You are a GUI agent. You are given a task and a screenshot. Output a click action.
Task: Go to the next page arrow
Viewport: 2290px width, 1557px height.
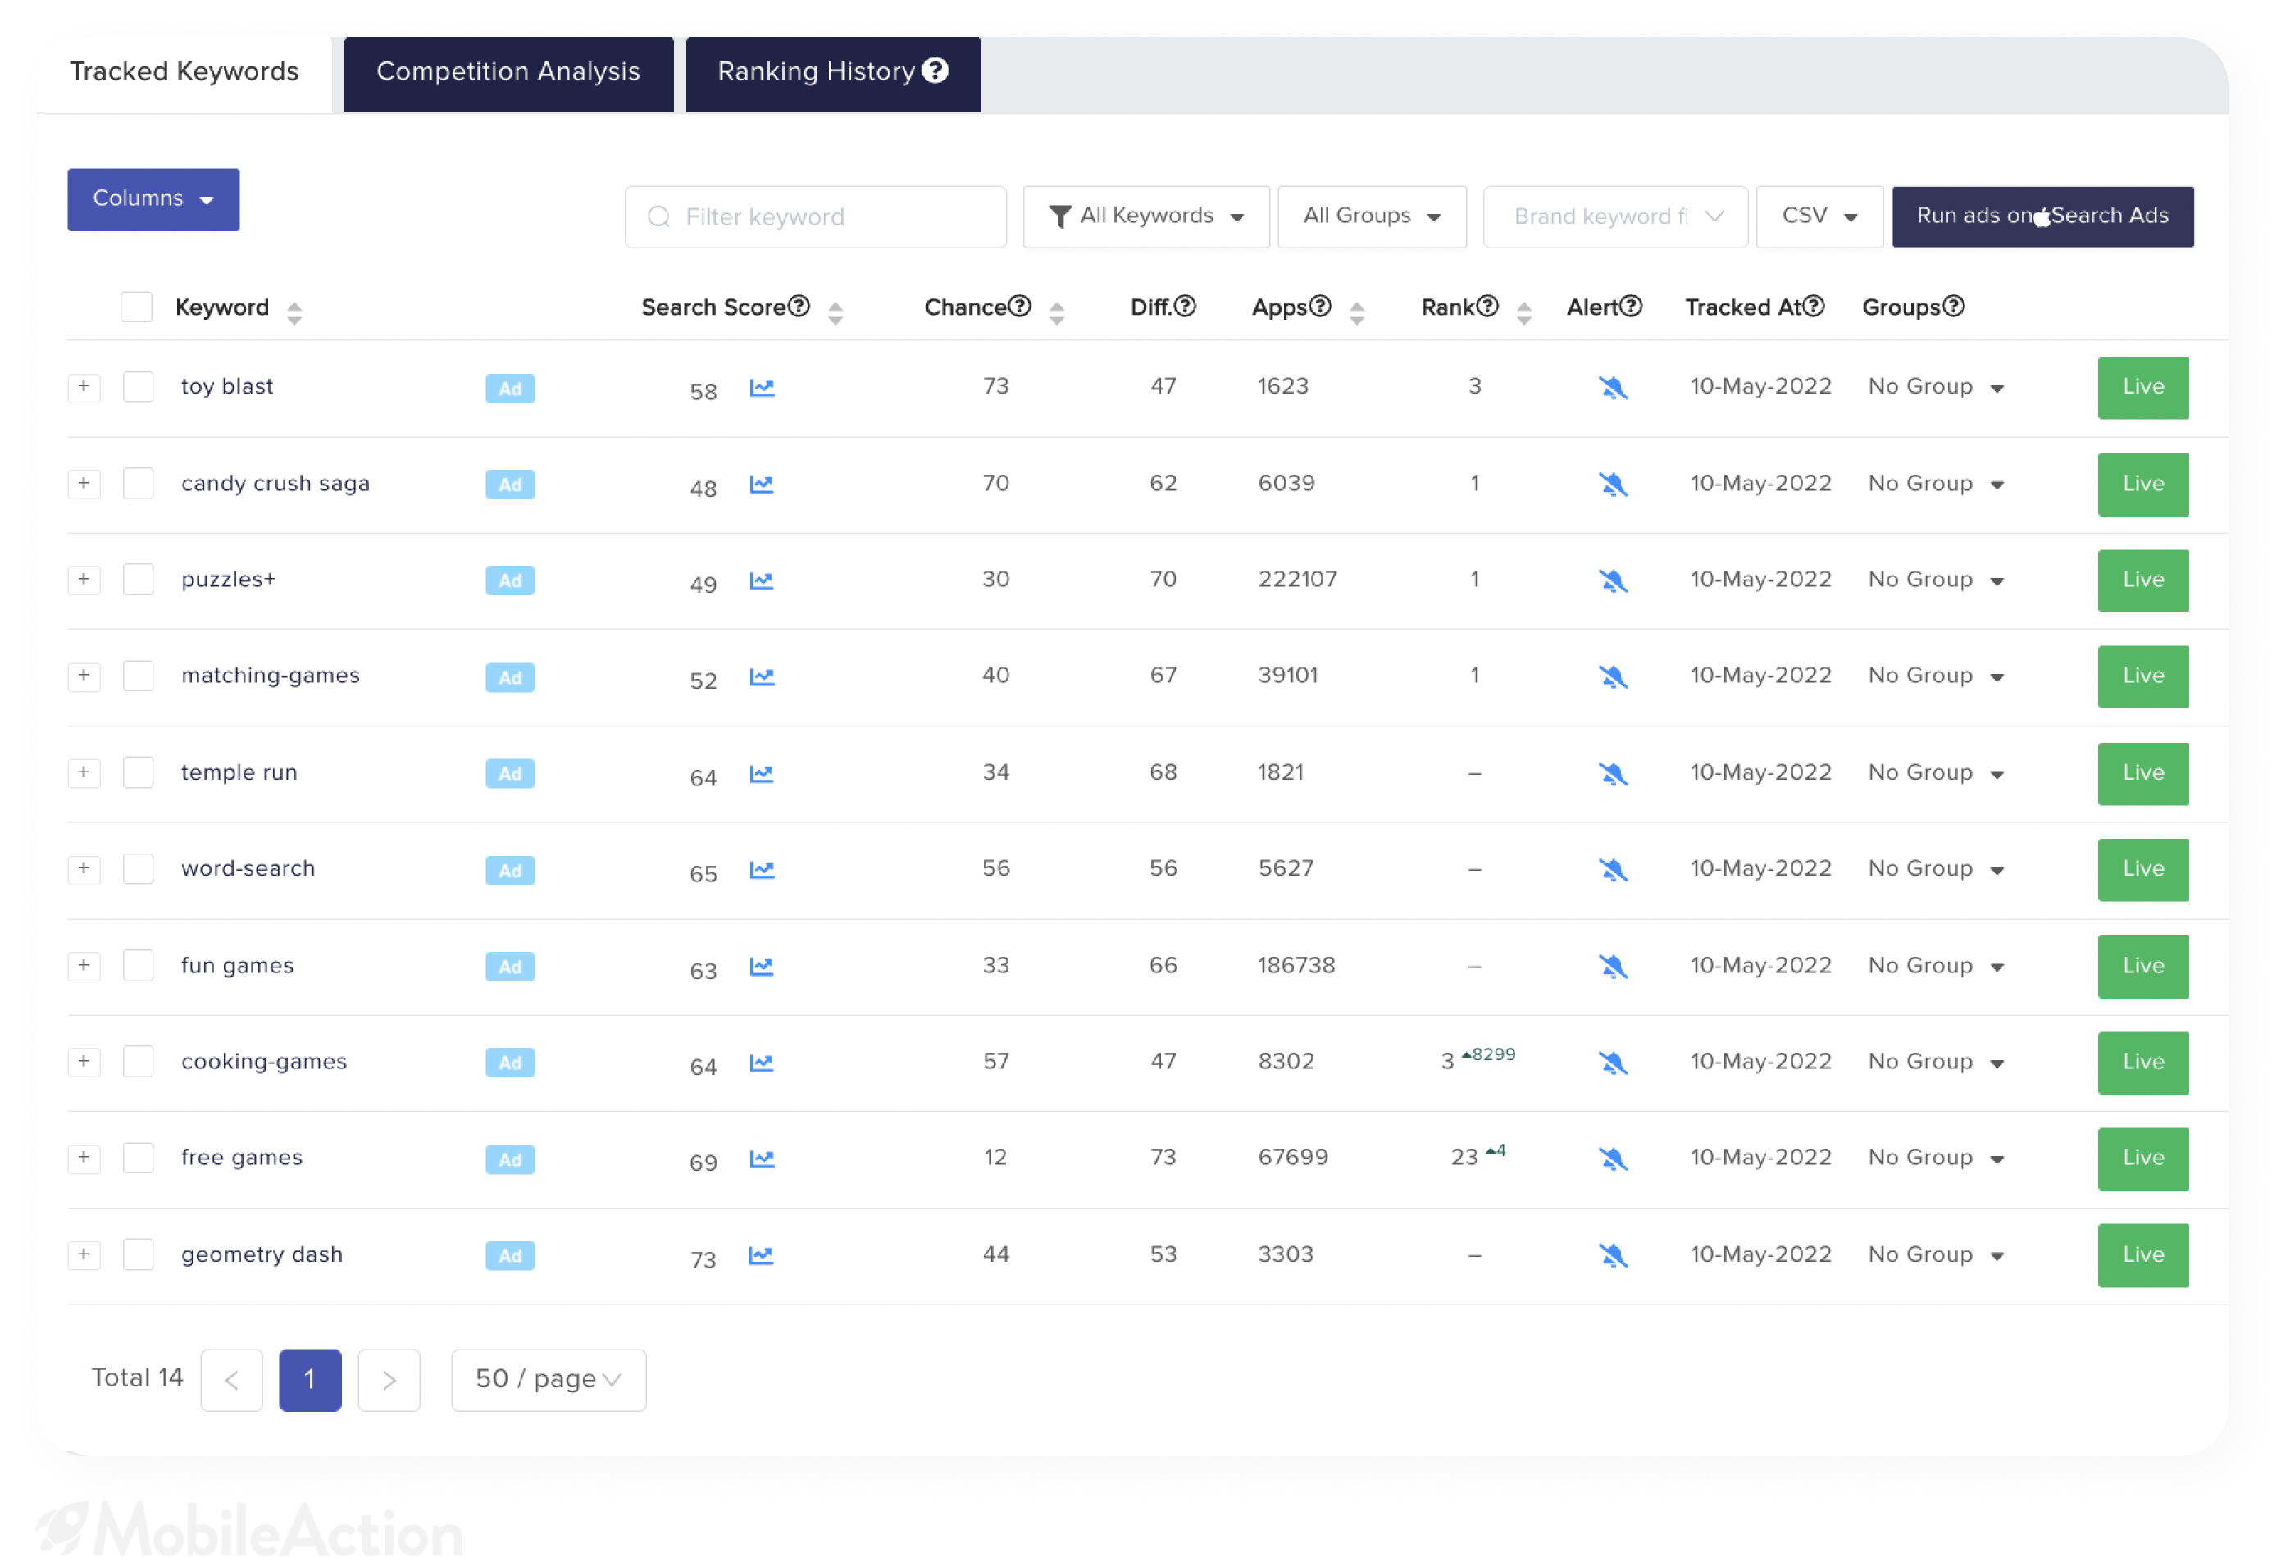[x=389, y=1380]
